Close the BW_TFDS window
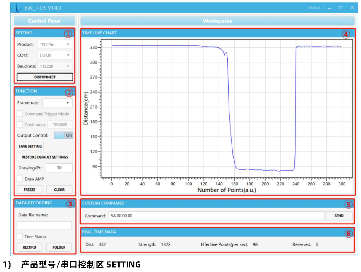This screenshot has height=272, width=361. pos(352,8)
